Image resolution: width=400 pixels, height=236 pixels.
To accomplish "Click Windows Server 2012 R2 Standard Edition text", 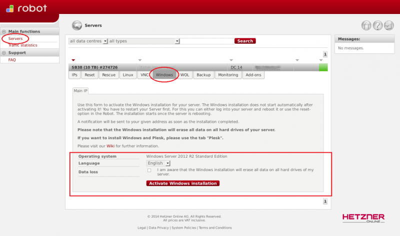I will [x=186, y=156].
